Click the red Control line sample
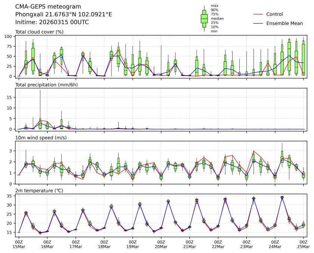Image resolution: width=314 pixels, height=253 pixels. point(258,14)
